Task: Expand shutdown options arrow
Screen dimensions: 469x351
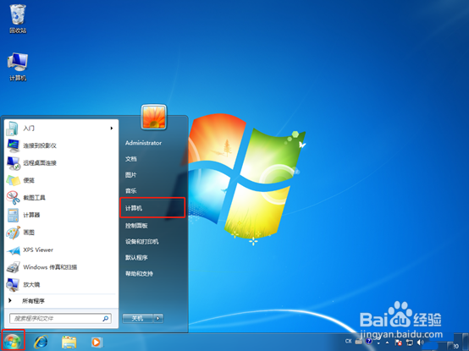Action: [158, 319]
